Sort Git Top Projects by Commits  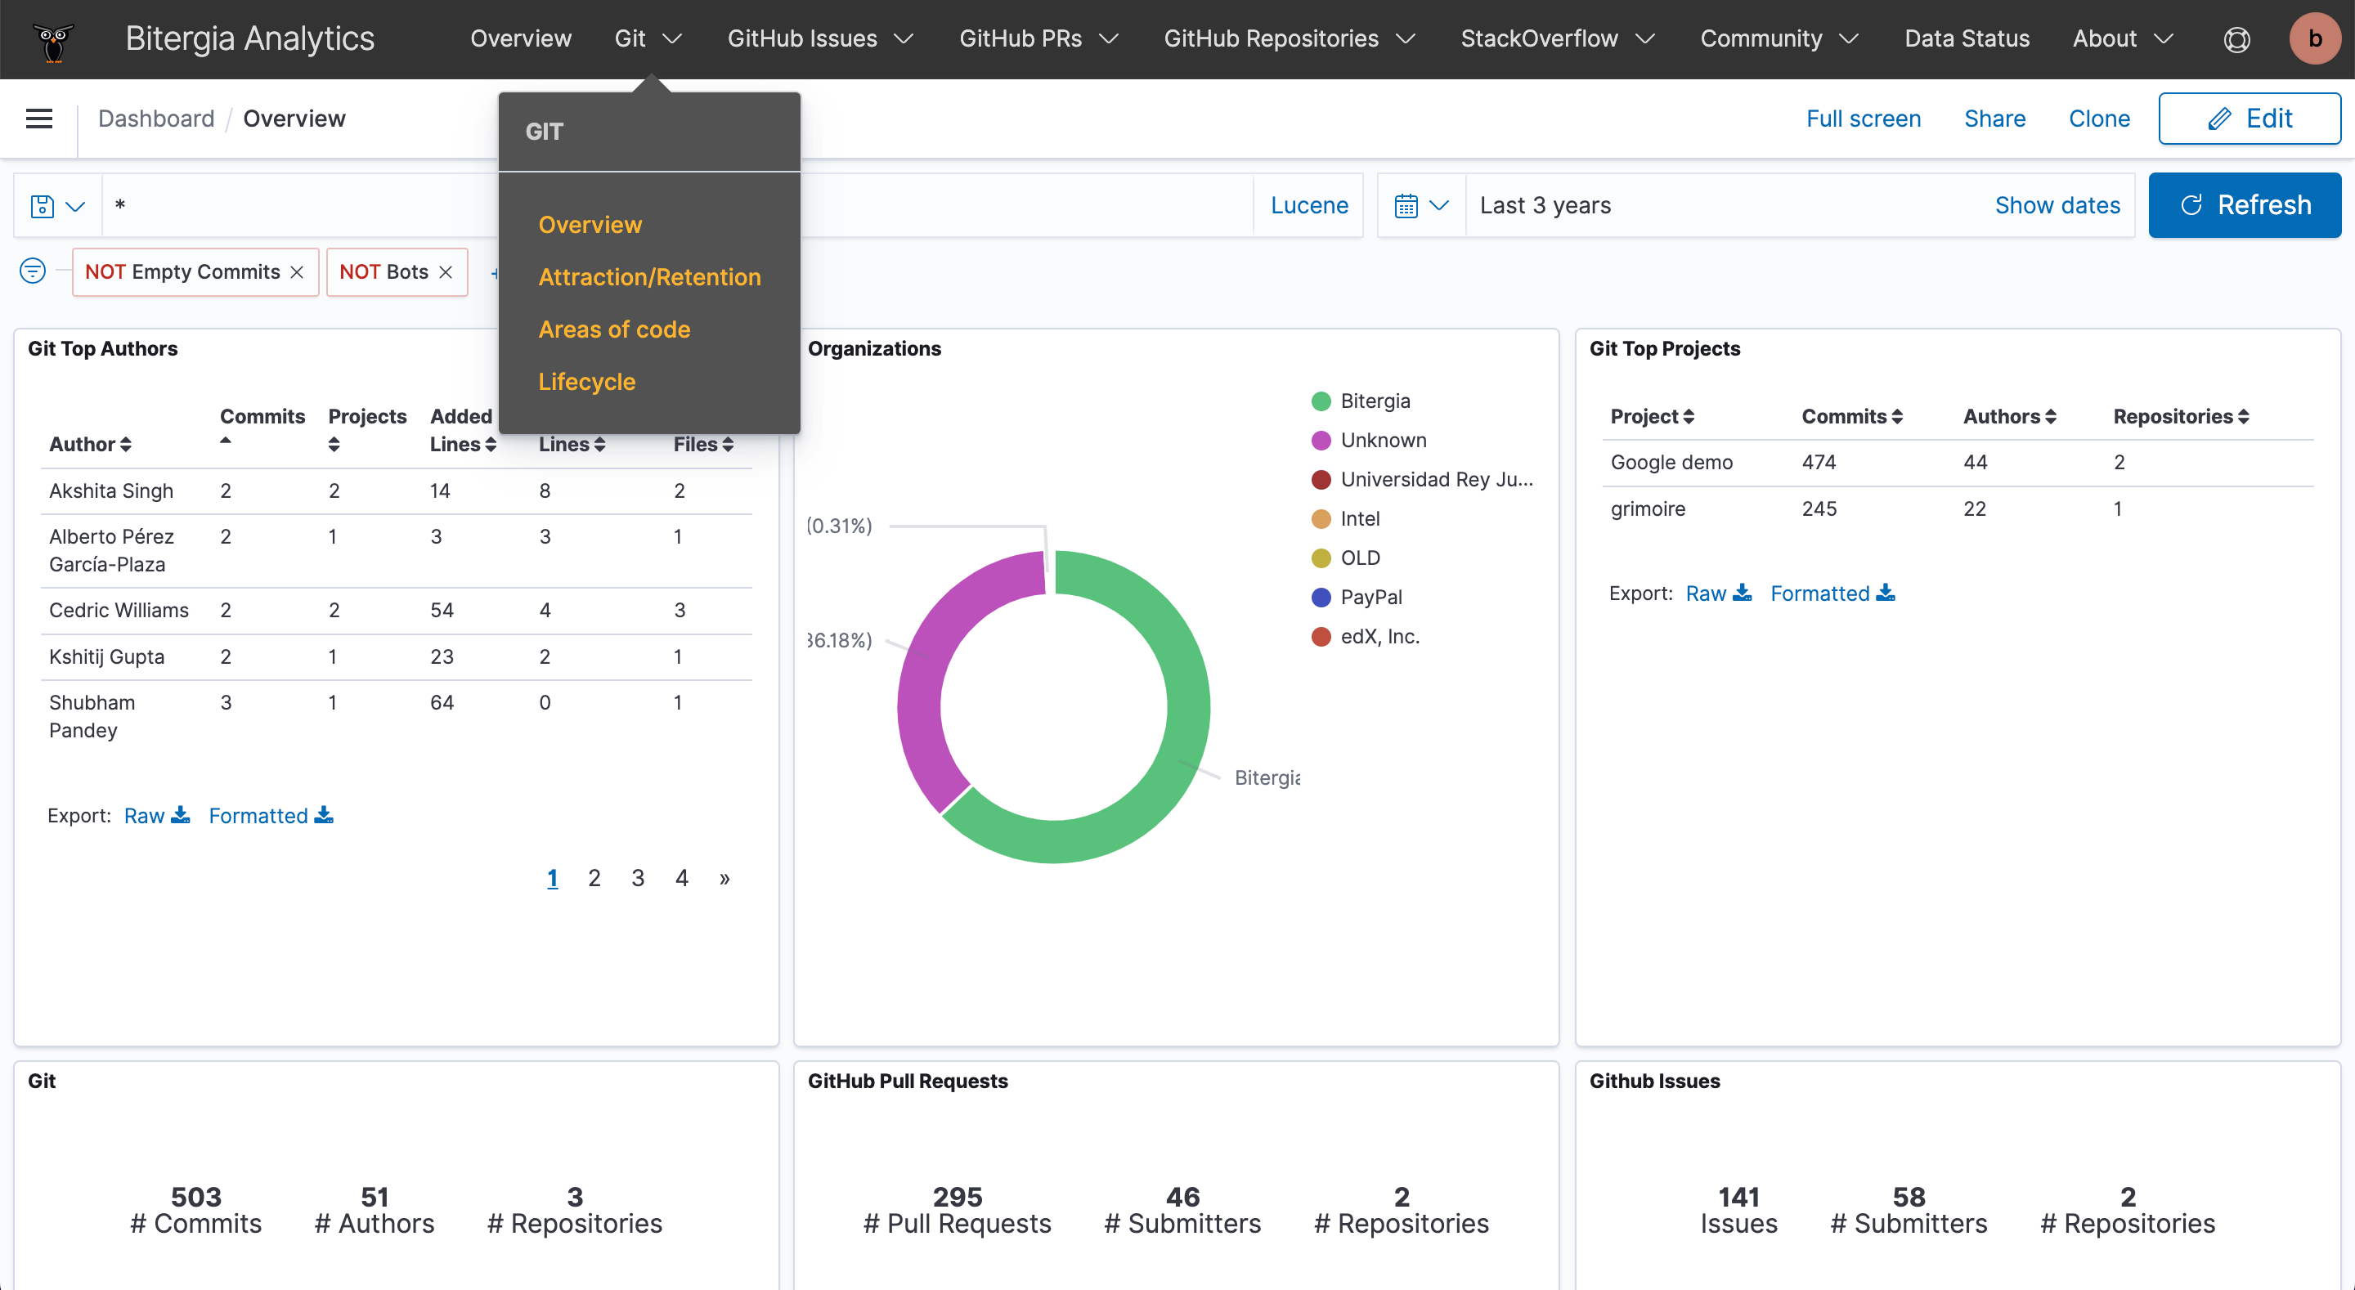(1852, 417)
